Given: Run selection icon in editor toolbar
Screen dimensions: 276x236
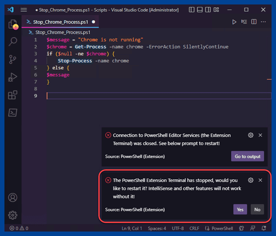Looking at the screenshot, I should (x=244, y=22).
